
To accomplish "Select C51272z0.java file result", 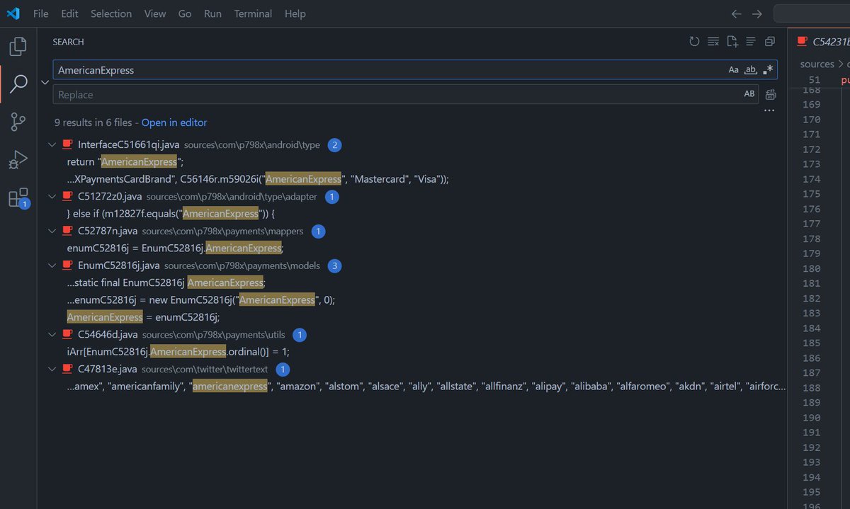I will coord(110,196).
